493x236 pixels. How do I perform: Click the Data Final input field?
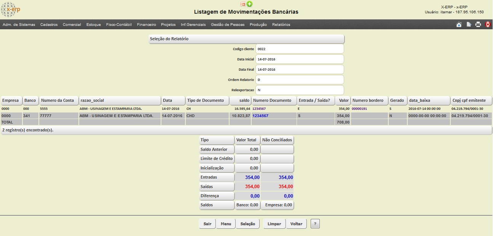coord(300,70)
